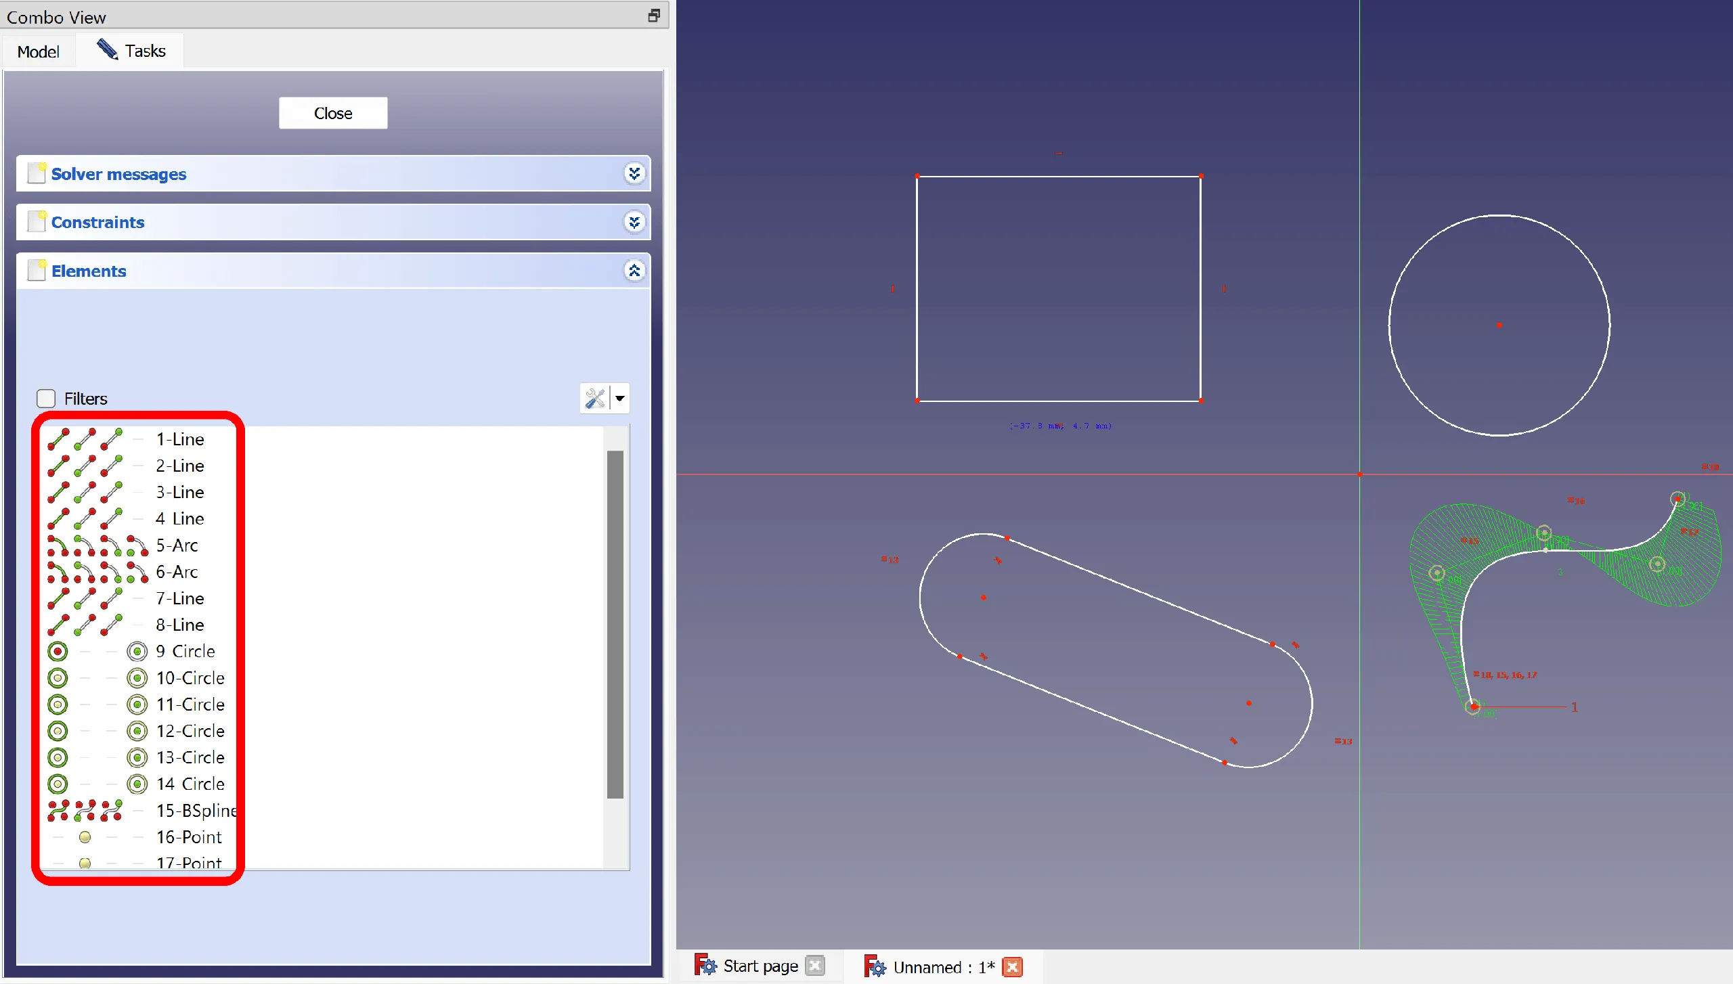Collapse the Elements section
Viewport: 1733px width, 984px height.
[634, 271]
